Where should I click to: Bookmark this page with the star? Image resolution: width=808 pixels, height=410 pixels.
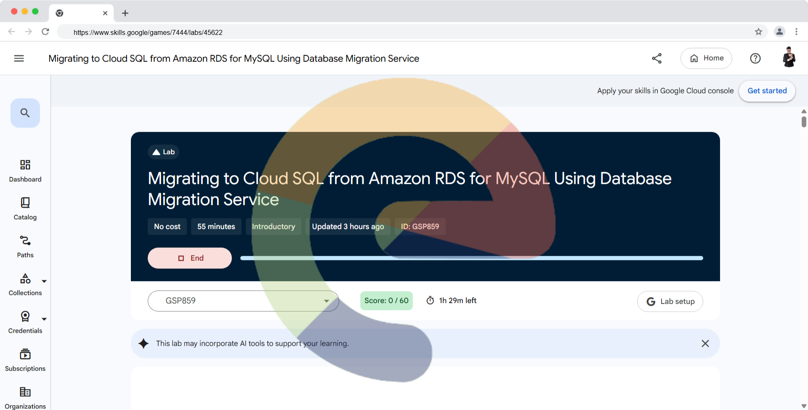click(758, 32)
